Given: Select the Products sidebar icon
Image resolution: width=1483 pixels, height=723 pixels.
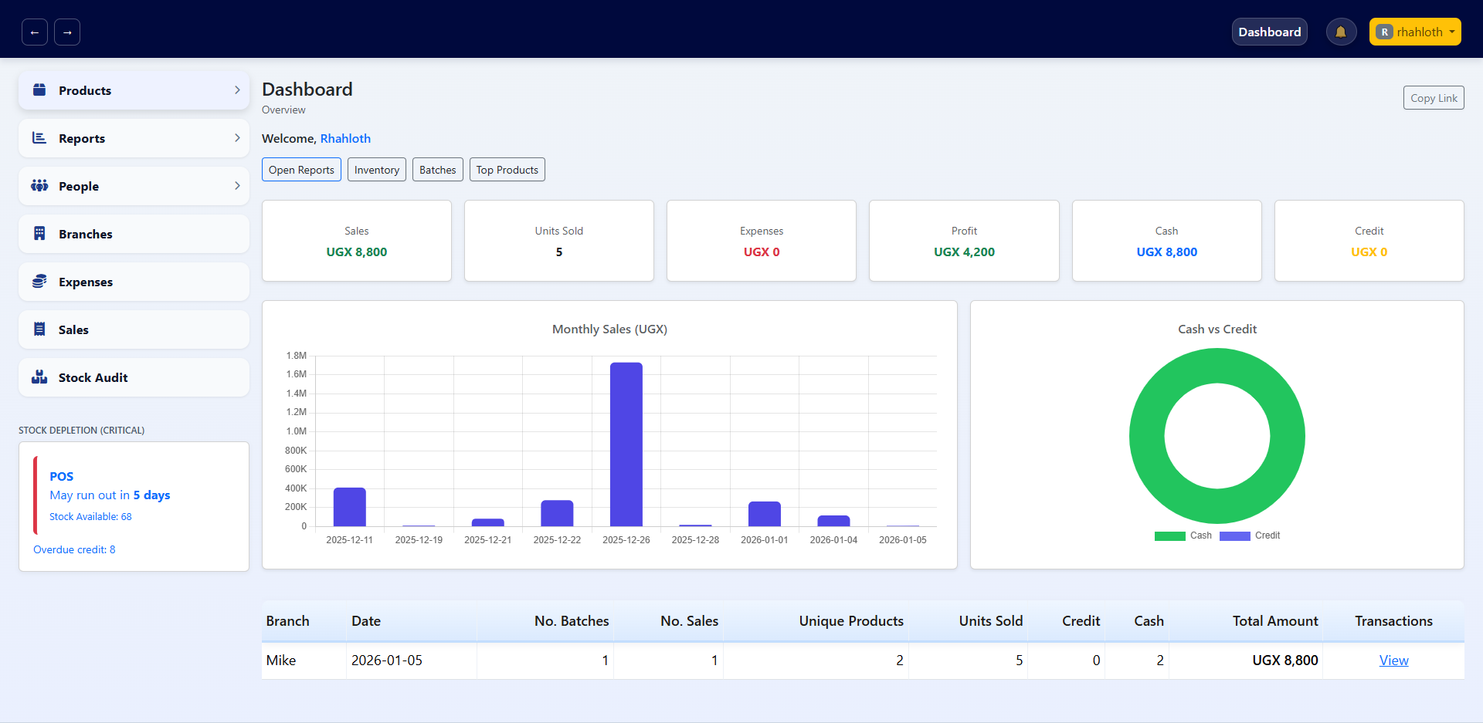Looking at the screenshot, I should [39, 90].
